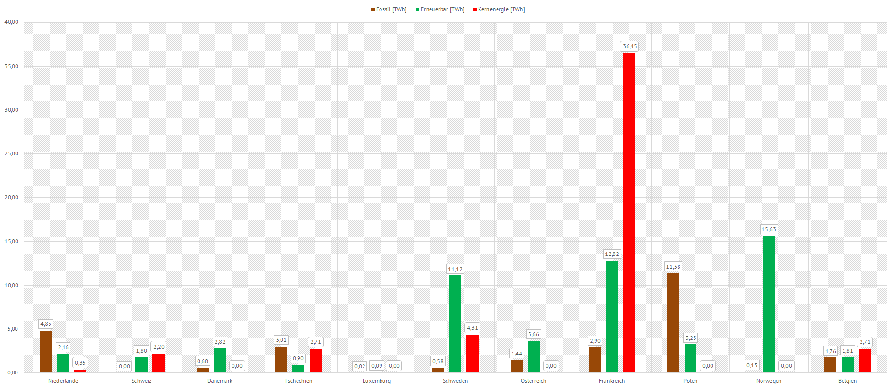
Task: Select the 11,38 data label
Action: tap(673, 267)
